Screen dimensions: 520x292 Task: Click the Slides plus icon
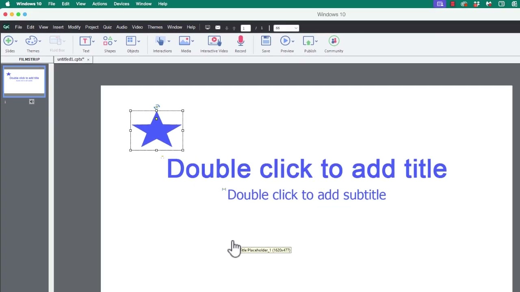click(x=8, y=41)
